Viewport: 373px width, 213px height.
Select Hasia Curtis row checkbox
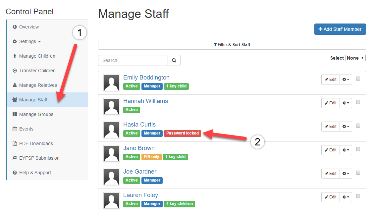(x=358, y=126)
